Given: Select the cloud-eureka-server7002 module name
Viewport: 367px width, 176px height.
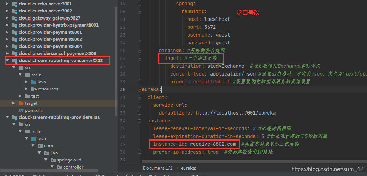Looking at the screenshot, I should coord(45,11).
